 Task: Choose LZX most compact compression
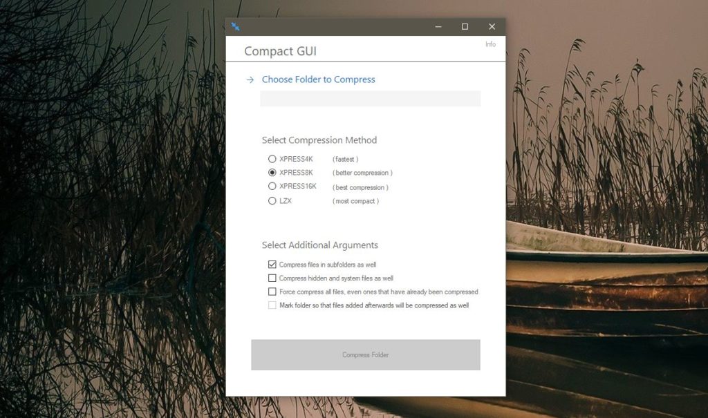point(272,201)
